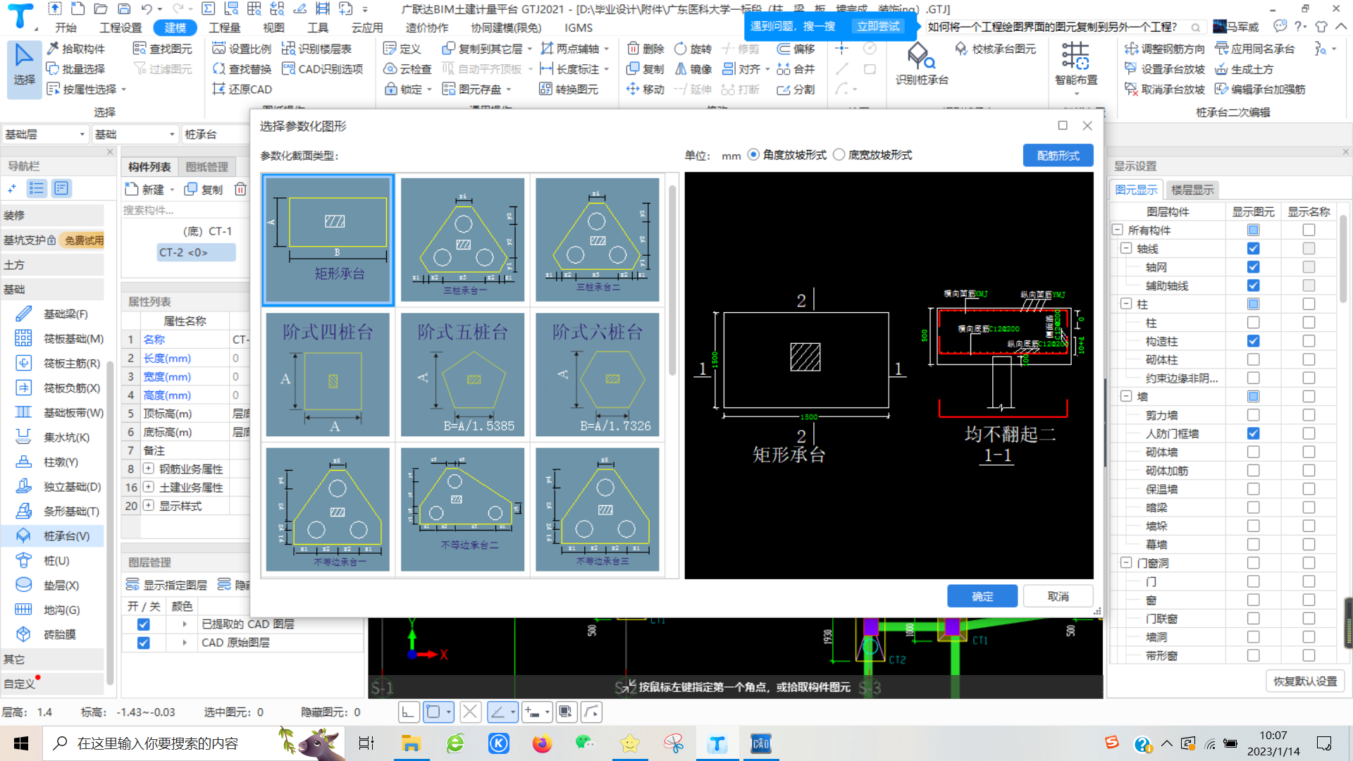Click 生成土方 generate earthwork
The height and width of the screenshot is (761, 1353).
1244,69
